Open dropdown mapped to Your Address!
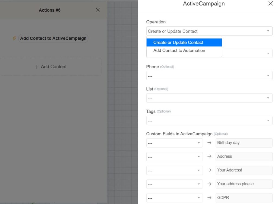278x204 pixels. tap(175, 170)
